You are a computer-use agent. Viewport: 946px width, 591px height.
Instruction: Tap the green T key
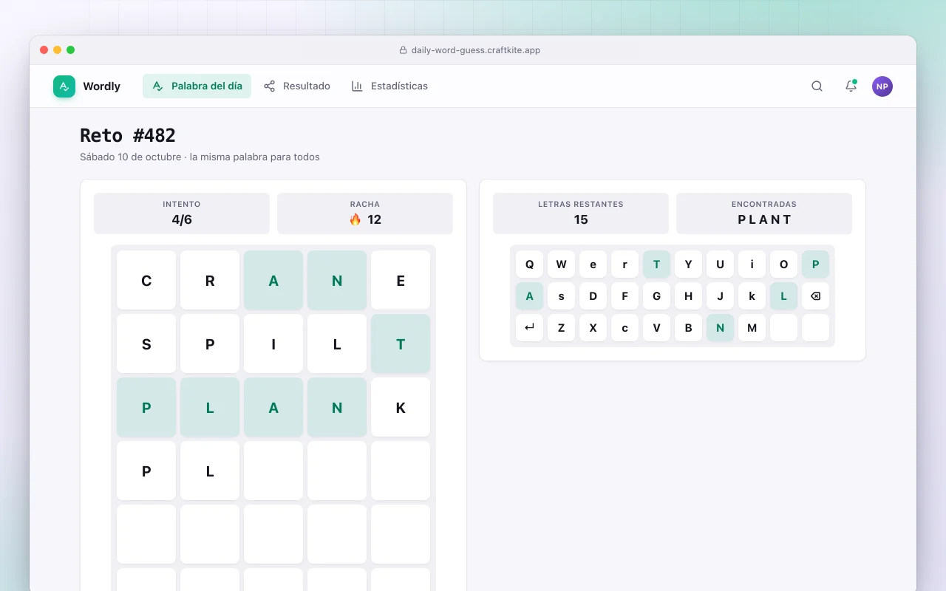656,264
